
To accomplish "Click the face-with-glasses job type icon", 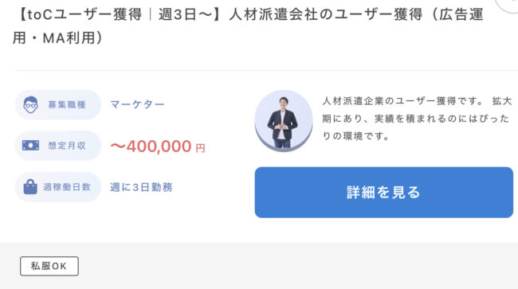I will (x=30, y=104).
